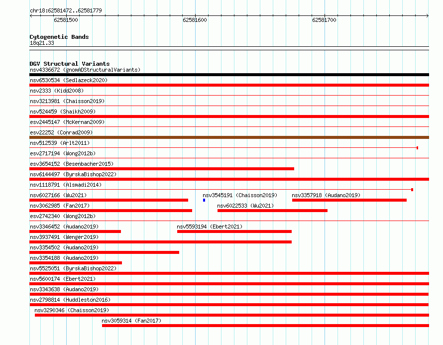
Task: Open nsv3062985 (Fan2017) label
Action: click(x=60, y=206)
